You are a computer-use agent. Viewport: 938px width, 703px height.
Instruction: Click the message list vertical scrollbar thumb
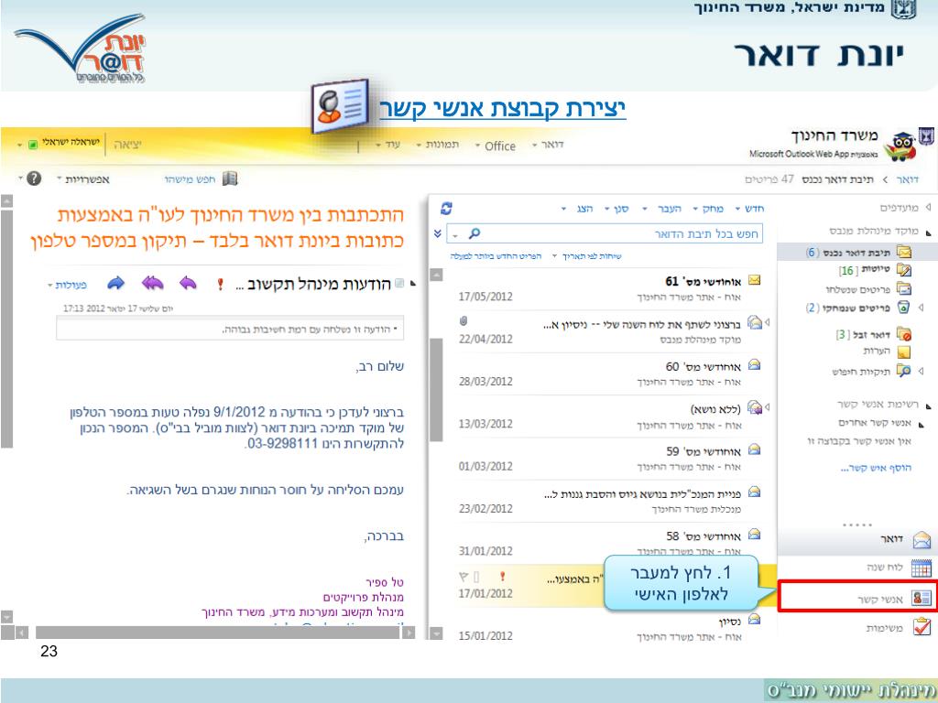tap(437, 390)
